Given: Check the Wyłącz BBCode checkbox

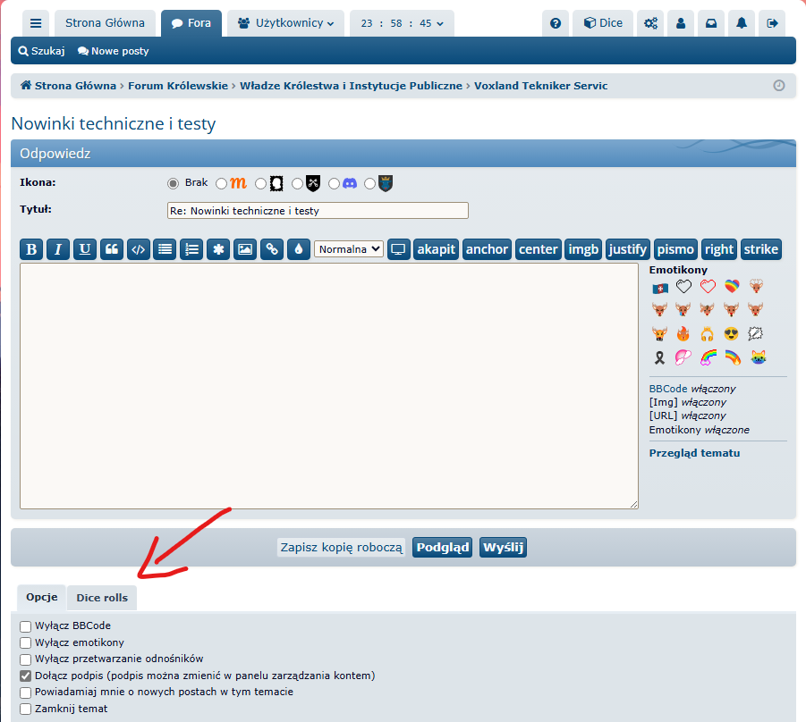Looking at the screenshot, I should click(x=26, y=626).
